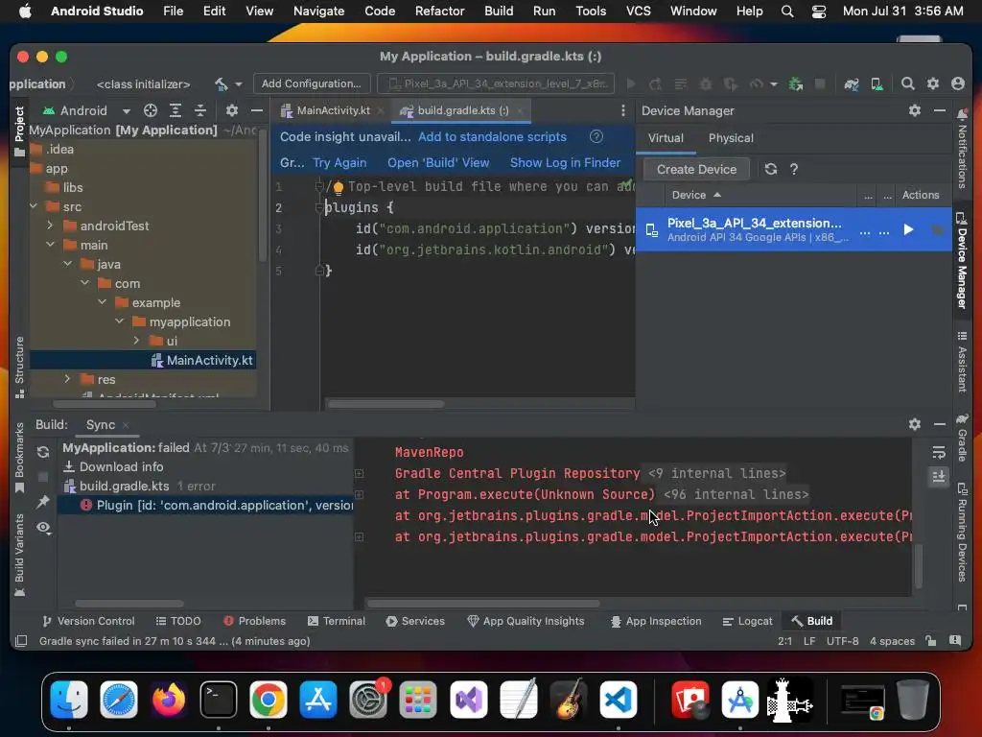Launch the Pixel_3a_API_34 emulator play button
Image resolution: width=982 pixels, height=737 pixels.
[908, 230]
